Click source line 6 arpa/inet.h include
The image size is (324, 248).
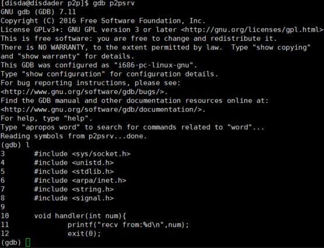[80, 180]
